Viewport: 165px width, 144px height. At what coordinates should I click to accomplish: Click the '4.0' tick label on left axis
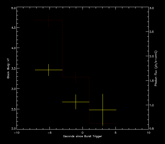[x=13, y=48]
